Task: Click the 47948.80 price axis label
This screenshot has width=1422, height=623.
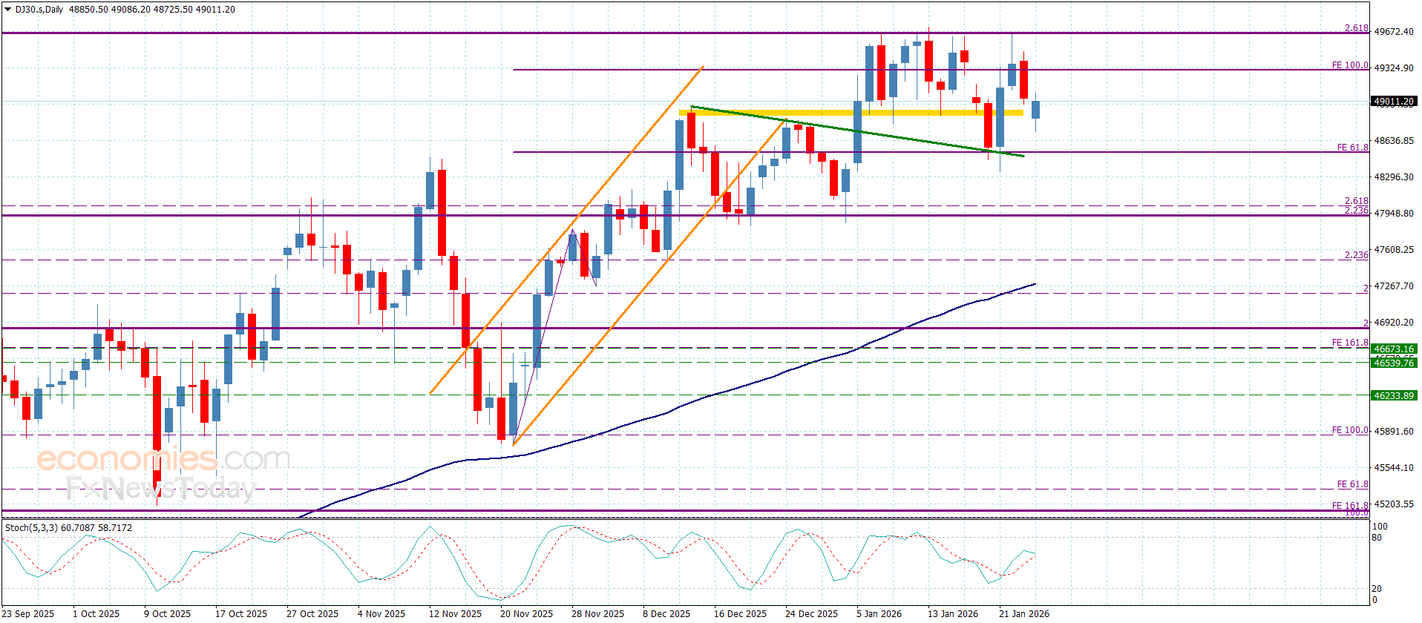Action: point(1394,214)
